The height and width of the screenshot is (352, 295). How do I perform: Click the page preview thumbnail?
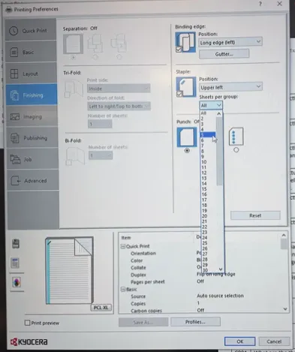(x=69, y=270)
